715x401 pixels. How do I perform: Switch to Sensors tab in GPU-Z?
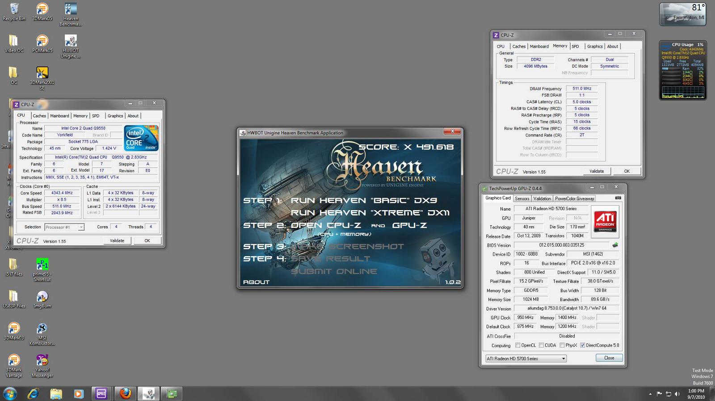pyautogui.click(x=522, y=198)
